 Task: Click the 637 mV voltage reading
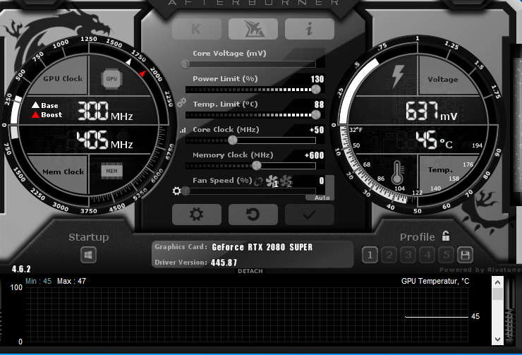pyautogui.click(x=432, y=112)
